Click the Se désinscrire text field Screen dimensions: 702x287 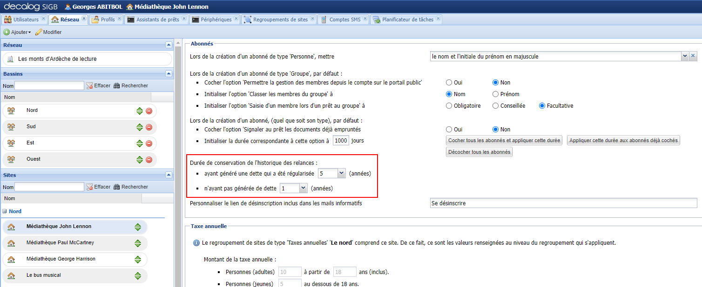tap(512, 203)
